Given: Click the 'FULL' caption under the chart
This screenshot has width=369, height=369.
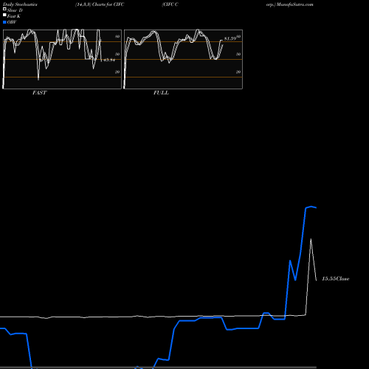Looking at the screenshot, I should [x=161, y=93].
